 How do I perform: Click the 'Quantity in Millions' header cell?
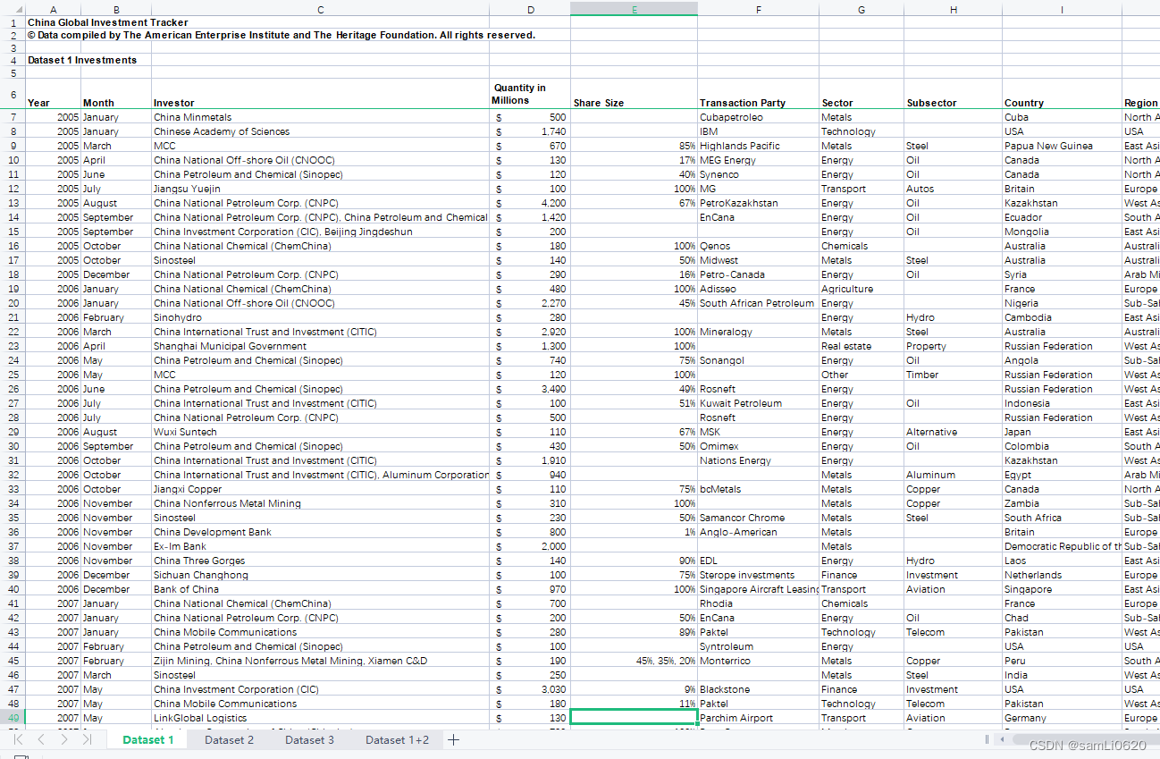click(530, 94)
